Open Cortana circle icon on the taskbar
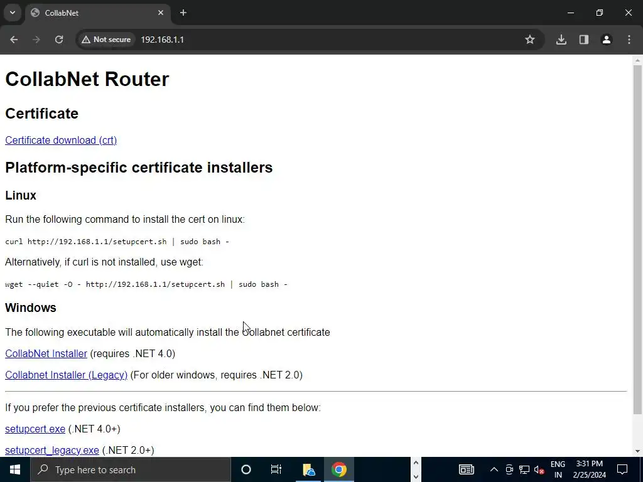Image resolution: width=643 pixels, height=482 pixels. (x=246, y=469)
